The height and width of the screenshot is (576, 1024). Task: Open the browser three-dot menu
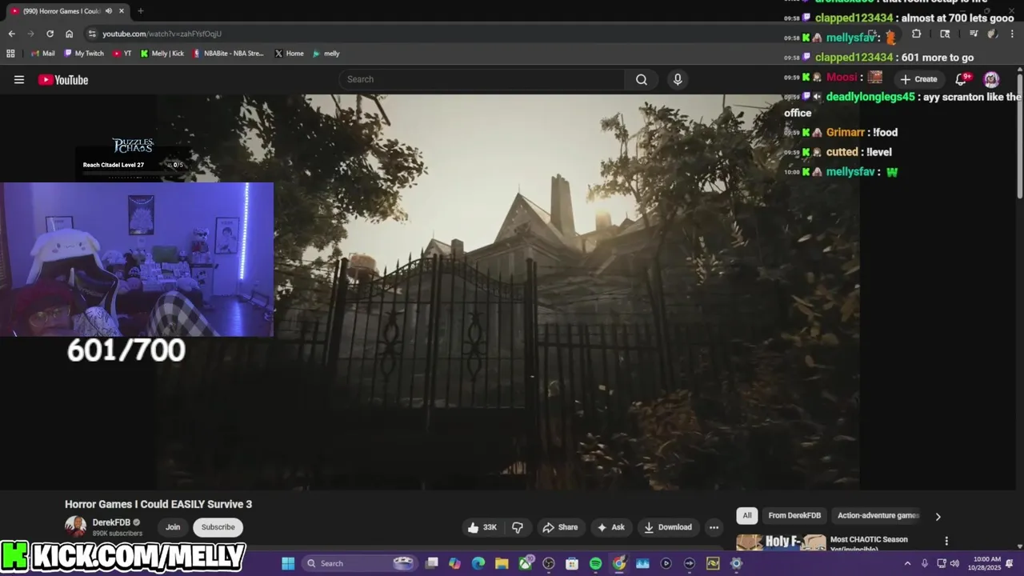(x=1012, y=34)
